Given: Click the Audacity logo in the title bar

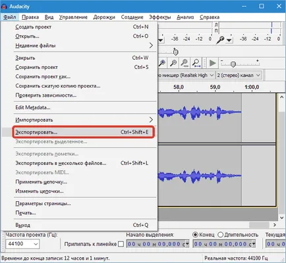Looking at the screenshot, I should [4, 6].
